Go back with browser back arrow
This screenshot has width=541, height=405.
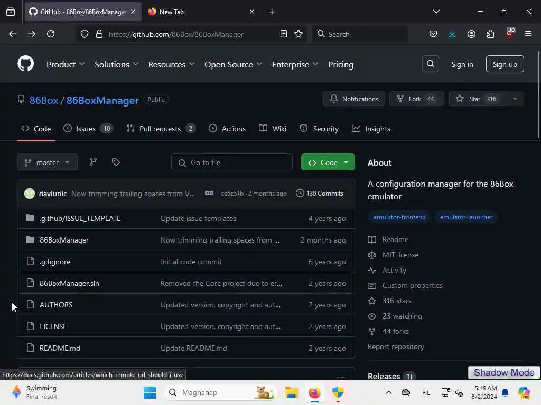tap(13, 34)
